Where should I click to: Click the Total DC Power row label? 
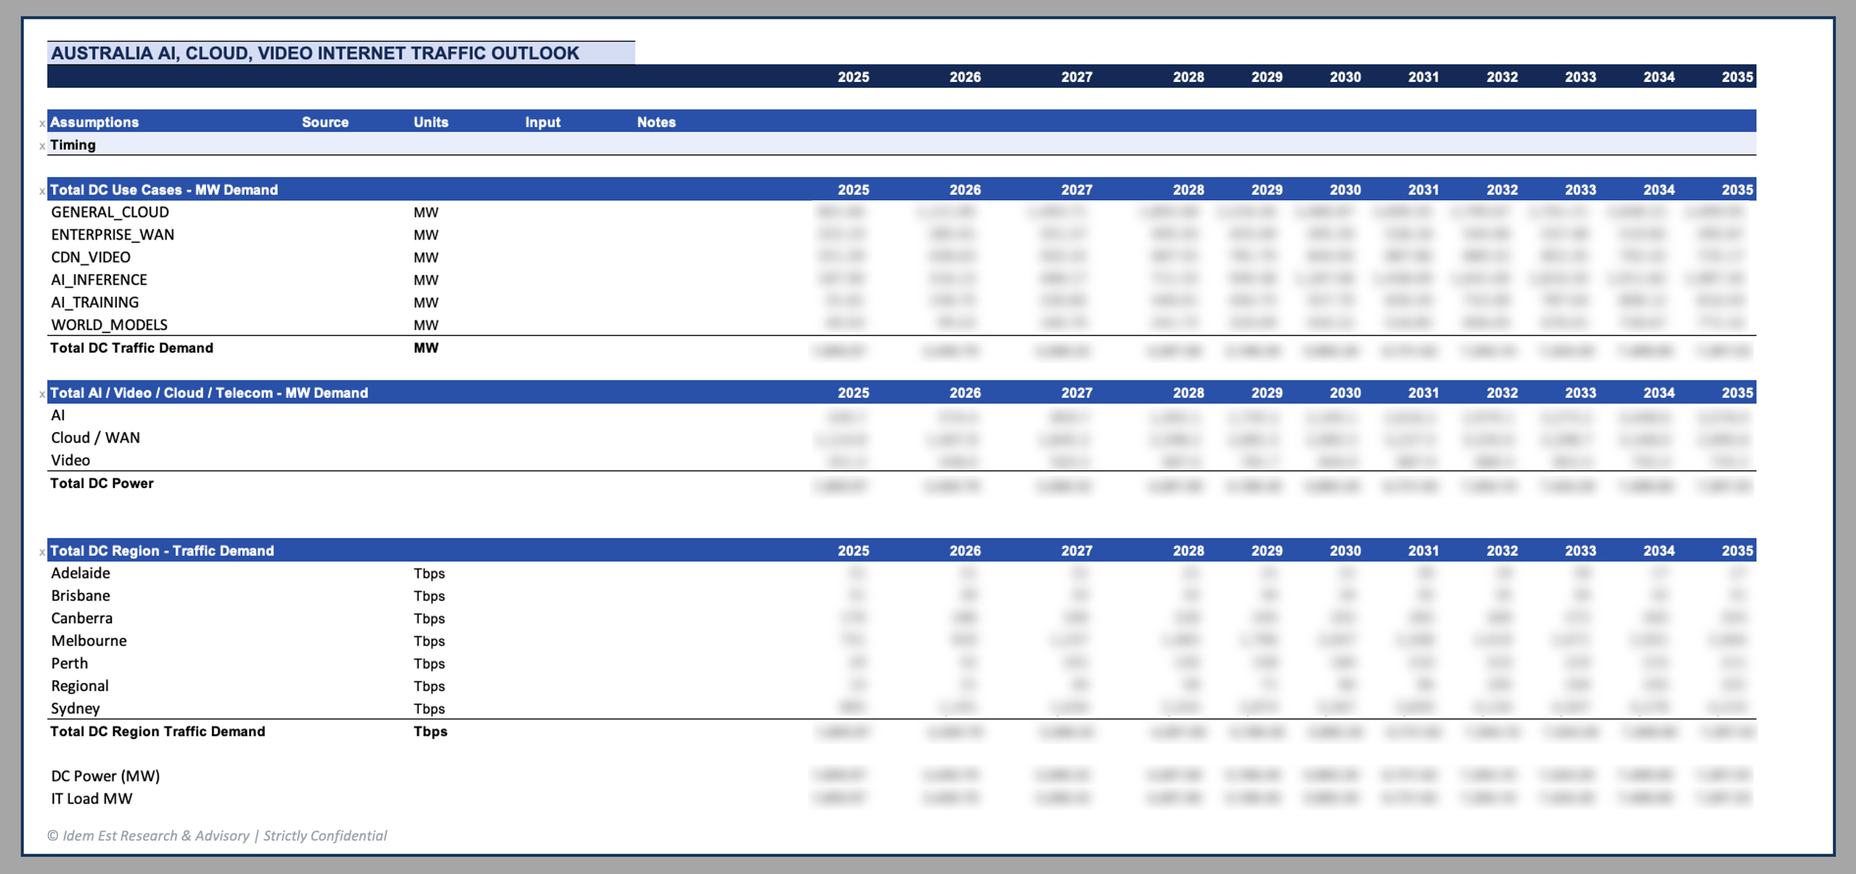click(x=102, y=483)
